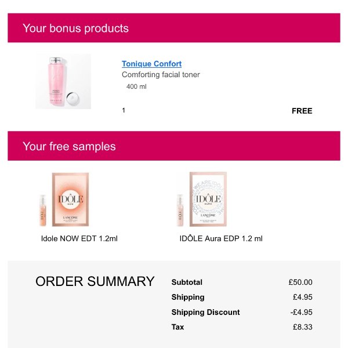
Task: Click the 'Your bonus products' header banner
Action: click(174, 28)
